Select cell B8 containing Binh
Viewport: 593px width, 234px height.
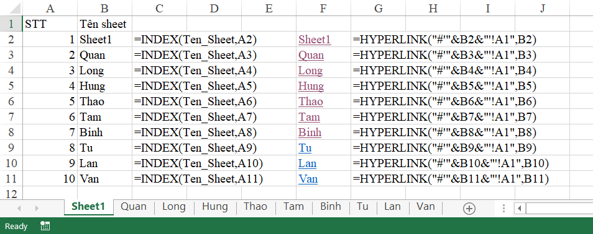(x=105, y=132)
